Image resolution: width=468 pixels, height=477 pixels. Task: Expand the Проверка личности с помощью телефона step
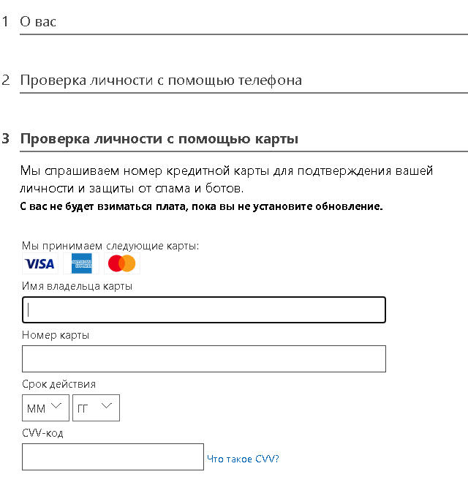tap(161, 80)
